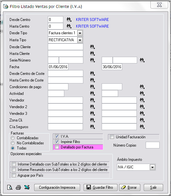Click the Guardar Filtro button
This screenshot has height=196, width=171.
(100, 187)
